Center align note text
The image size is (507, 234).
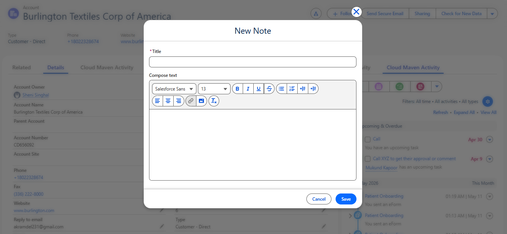[x=168, y=101]
